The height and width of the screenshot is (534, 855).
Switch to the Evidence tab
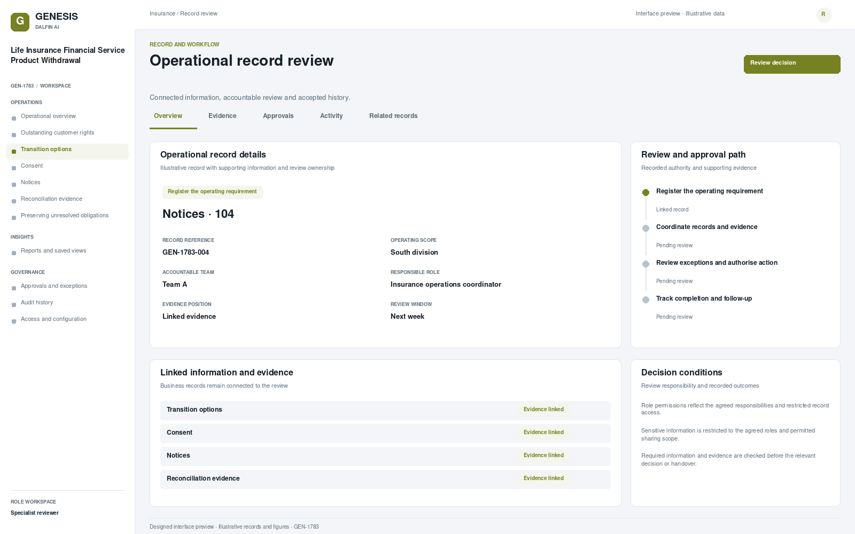[x=222, y=116]
